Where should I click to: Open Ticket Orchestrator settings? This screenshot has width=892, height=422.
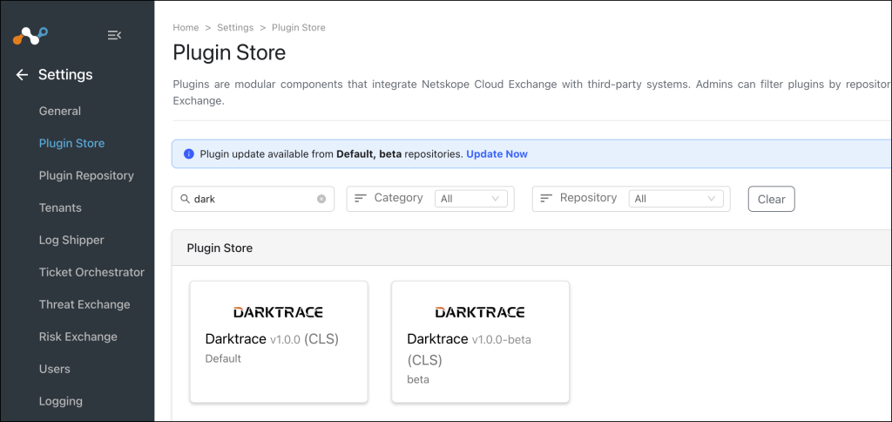pyautogui.click(x=91, y=272)
